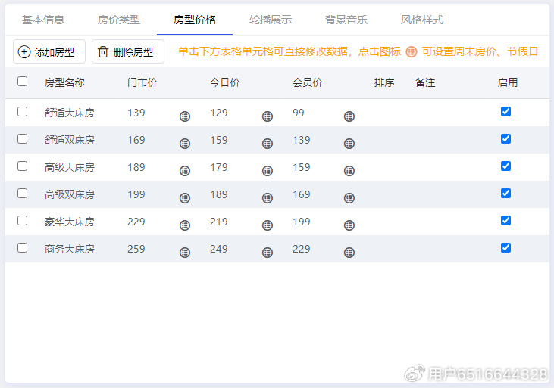Click the 商务大床房 name cell
This screenshot has width=554, height=388.
pos(70,249)
